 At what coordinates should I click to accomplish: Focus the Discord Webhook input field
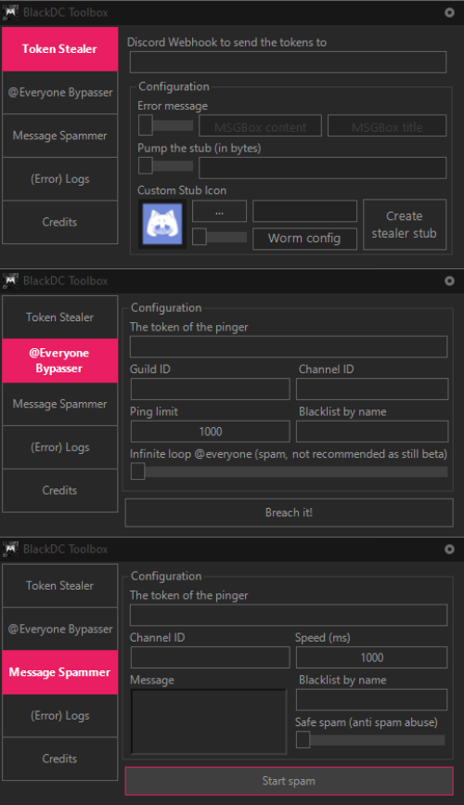288,62
